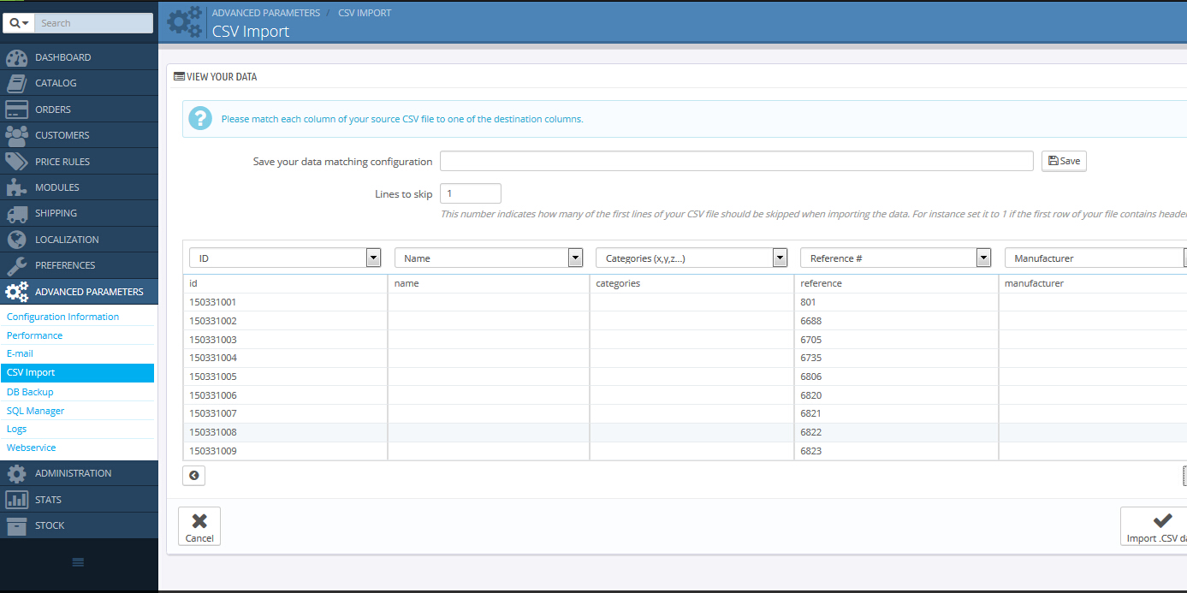Click the Stock archive box icon

(16, 525)
